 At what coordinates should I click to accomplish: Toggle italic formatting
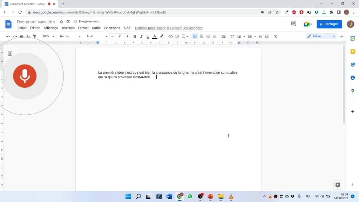pos(141,36)
